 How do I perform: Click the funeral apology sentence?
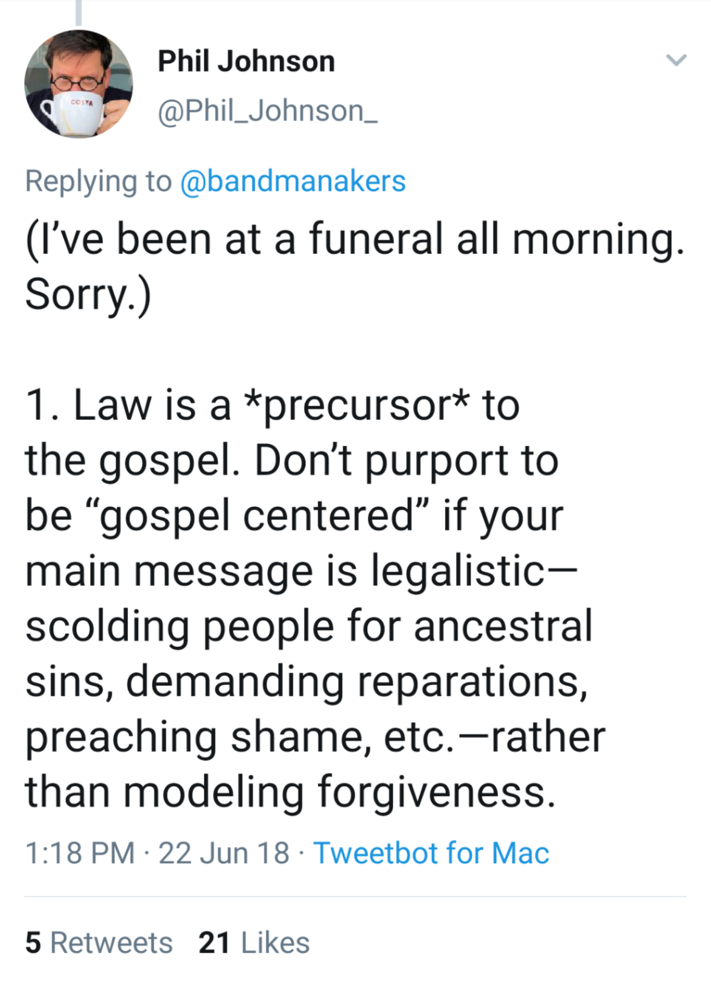(354, 265)
